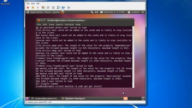
Task: Click the clock showing Mon Oct 3, 1:17 PM
Action: (114, 12)
